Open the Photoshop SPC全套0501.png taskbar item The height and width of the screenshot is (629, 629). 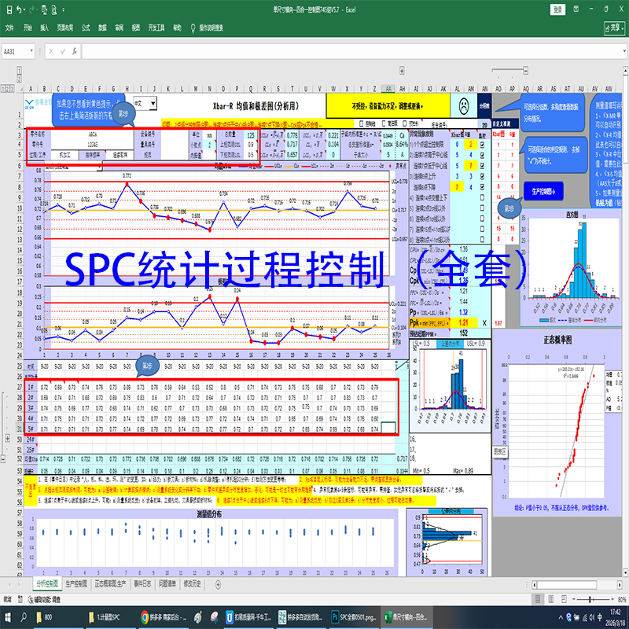click(353, 617)
